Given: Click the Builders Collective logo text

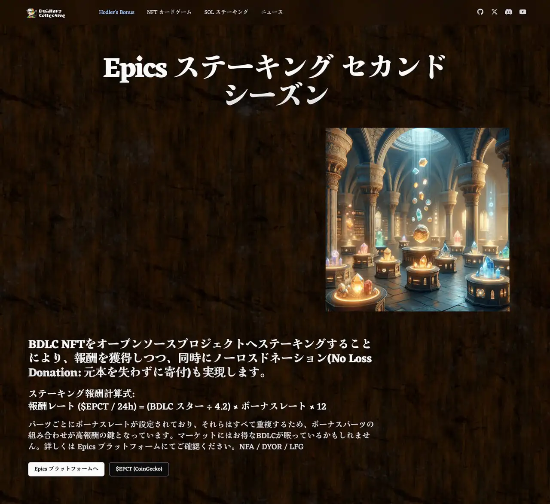Looking at the screenshot, I should [52, 13].
